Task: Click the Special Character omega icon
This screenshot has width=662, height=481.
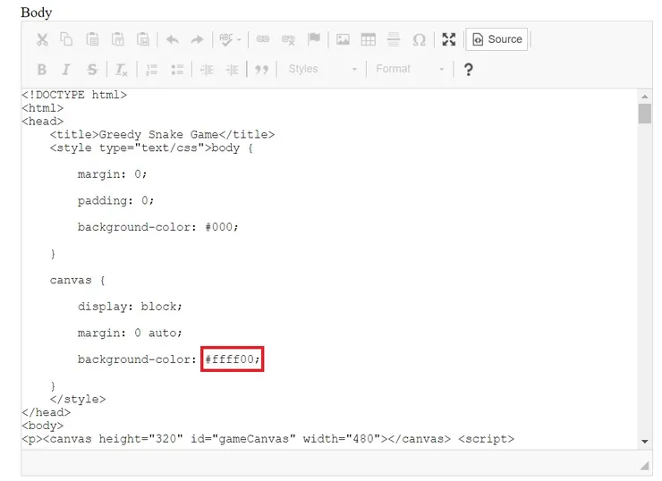Action: [x=419, y=40]
